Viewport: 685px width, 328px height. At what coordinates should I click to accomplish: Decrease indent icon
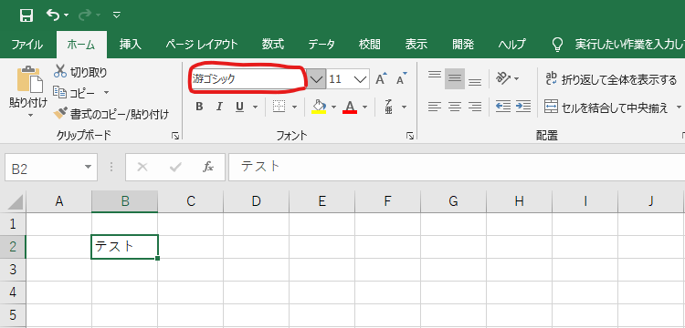click(503, 107)
